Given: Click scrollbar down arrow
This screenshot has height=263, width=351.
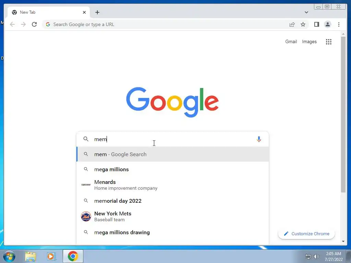Looking at the screenshot, I should point(343,241).
